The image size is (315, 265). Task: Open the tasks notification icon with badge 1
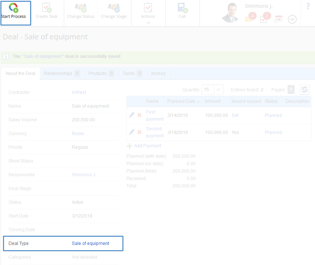pyautogui.click(x=263, y=19)
